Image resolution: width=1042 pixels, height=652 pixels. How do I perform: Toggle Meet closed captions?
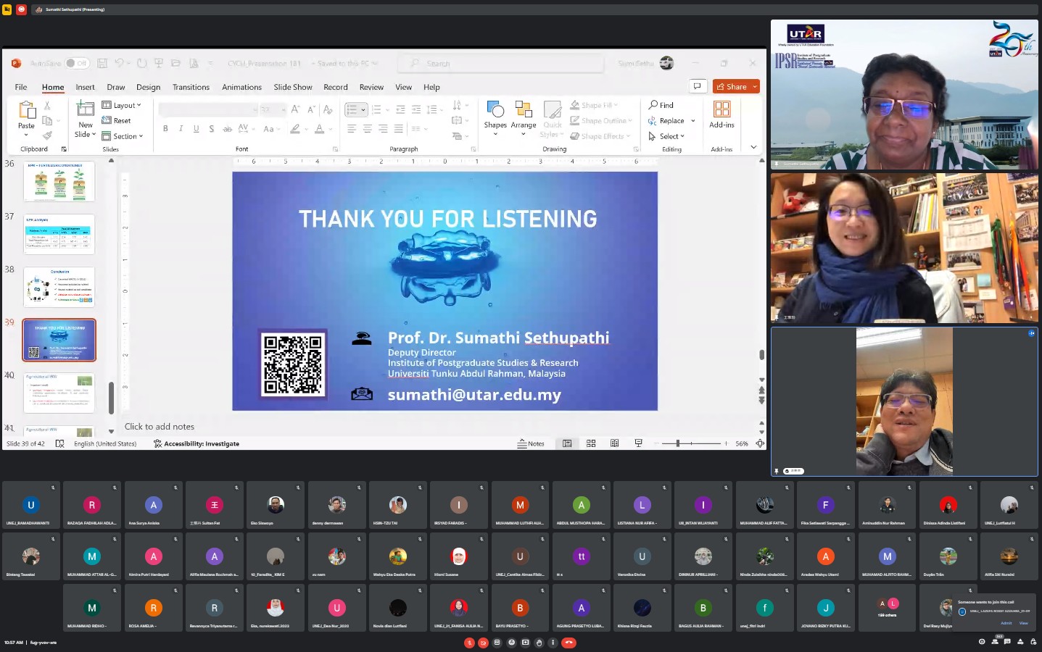click(497, 643)
